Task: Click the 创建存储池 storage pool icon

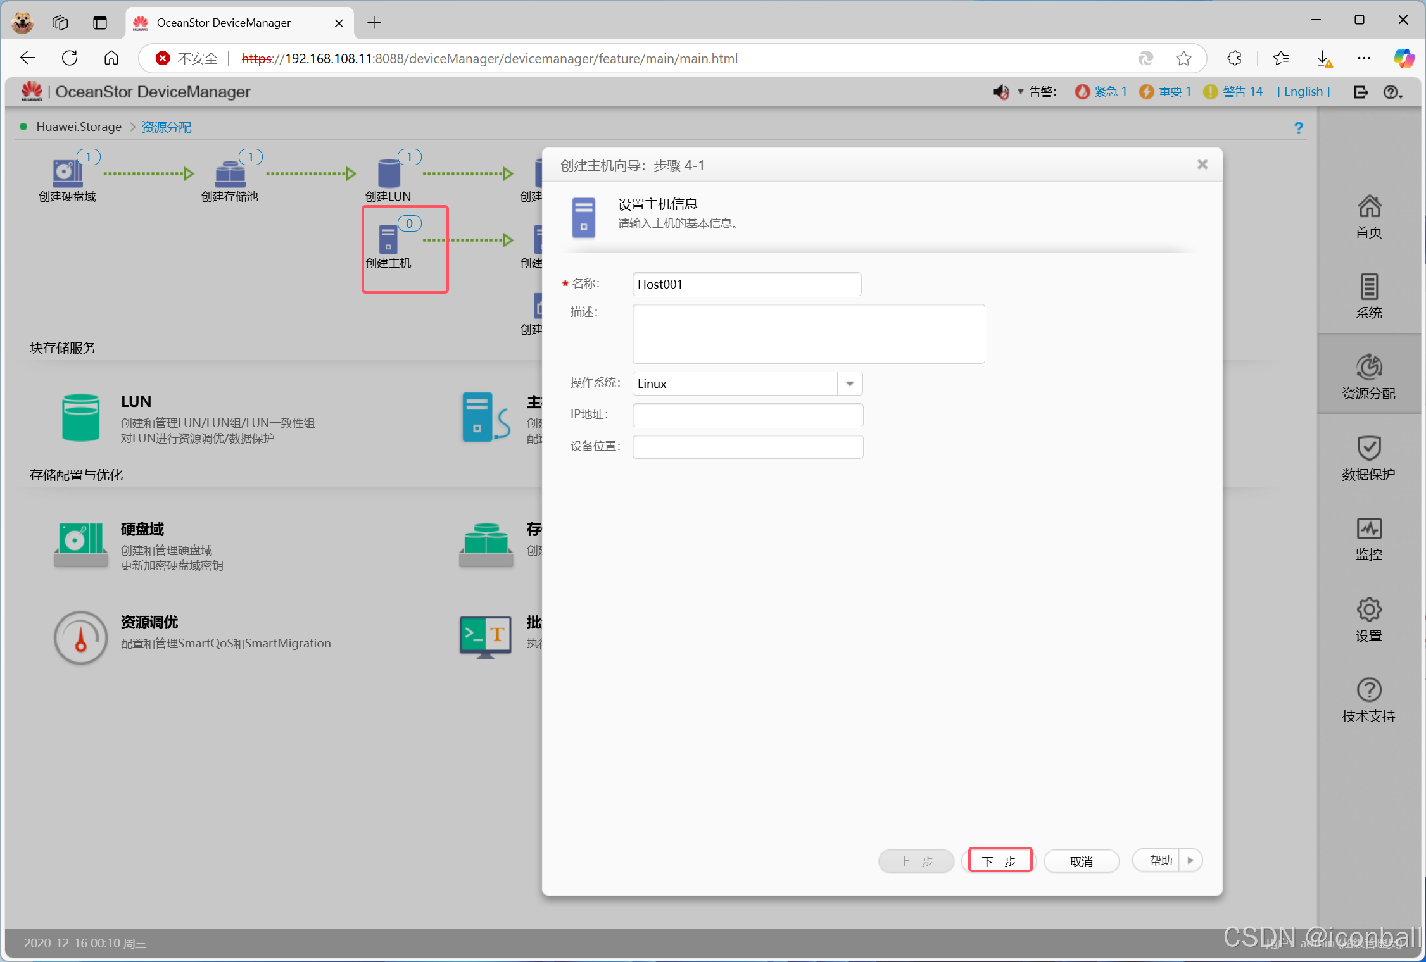Action: tap(230, 173)
